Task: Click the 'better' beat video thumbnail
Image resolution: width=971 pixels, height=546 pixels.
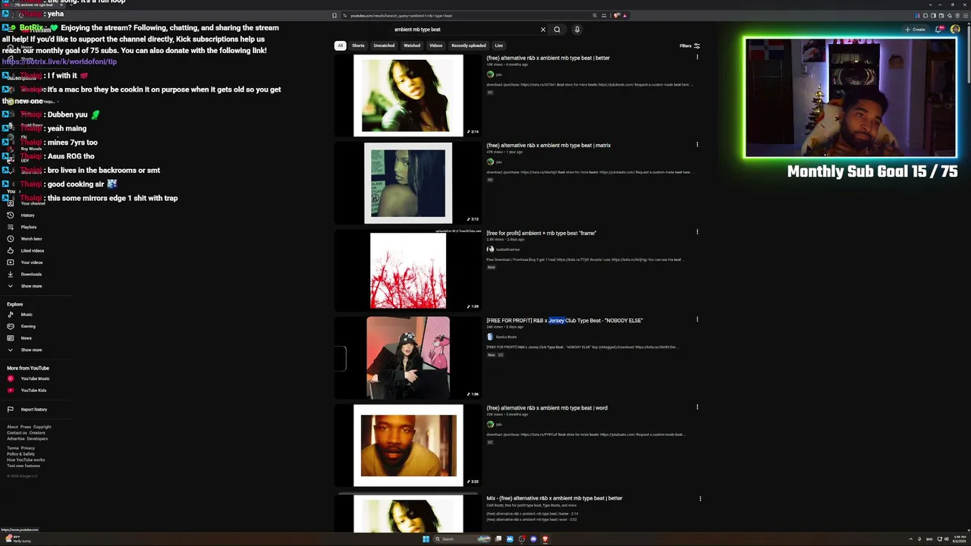Action: (408, 96)
